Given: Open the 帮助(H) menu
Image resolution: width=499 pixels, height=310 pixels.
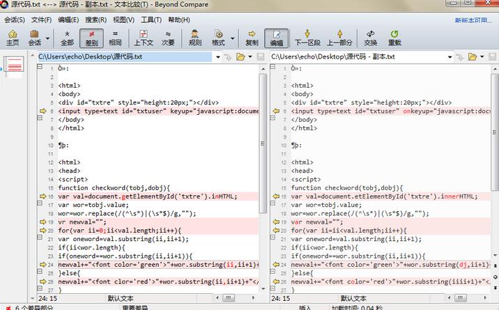Looking at the screenshot, I should [179, 20].
